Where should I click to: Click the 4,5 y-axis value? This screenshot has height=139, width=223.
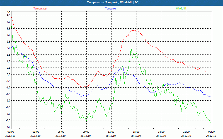tap(8, 15)
